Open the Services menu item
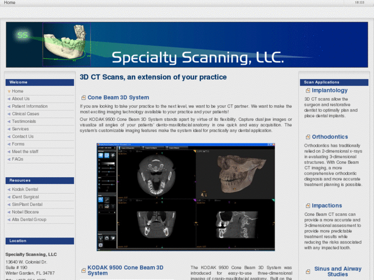Image resolution: width=374 pixels, height=280 pixels. pyautogui.click(x=20, y=129)
